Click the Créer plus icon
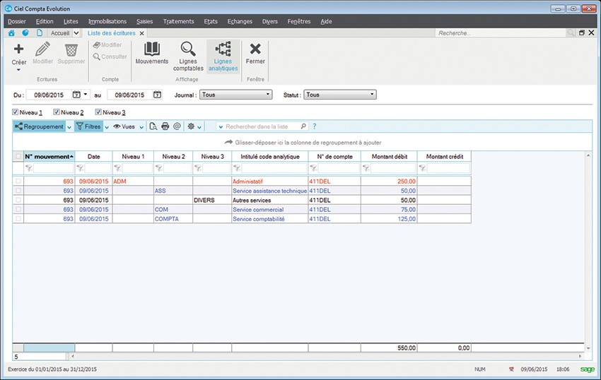 point(19,49)
